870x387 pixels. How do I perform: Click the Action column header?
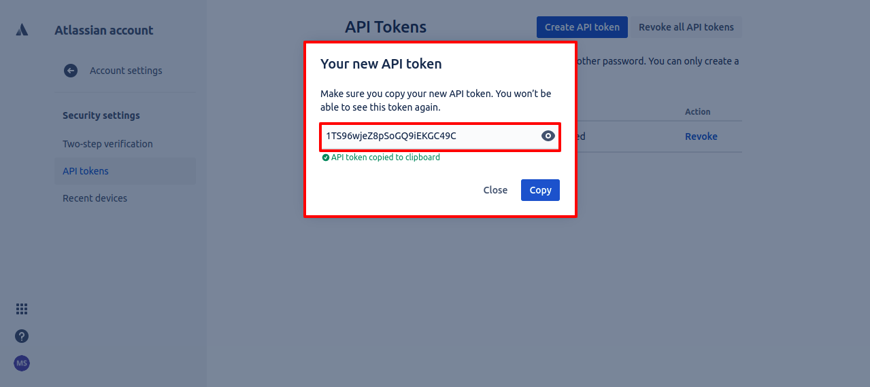click(698, 112)
